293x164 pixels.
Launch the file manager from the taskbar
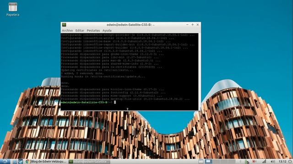coord(15,162)
